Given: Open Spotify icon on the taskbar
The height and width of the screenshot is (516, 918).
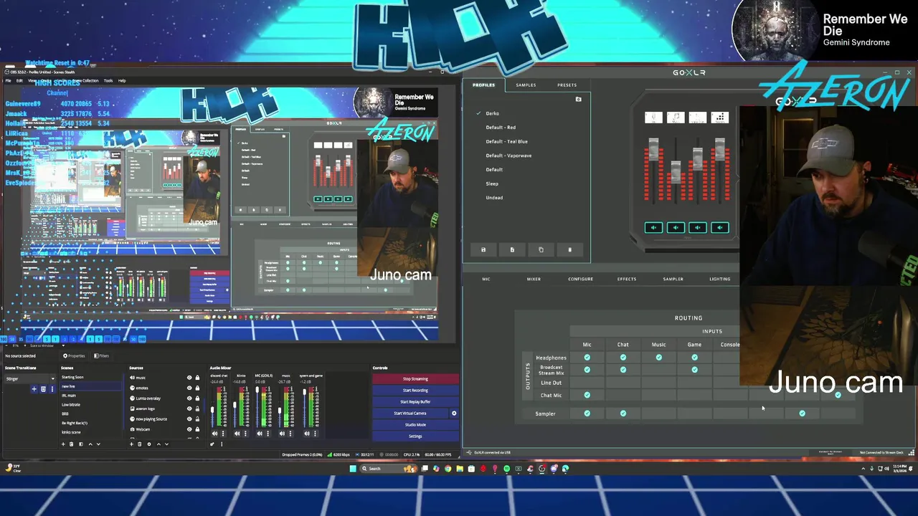Looking at the screenshot, I should click(x=506, y=469).
